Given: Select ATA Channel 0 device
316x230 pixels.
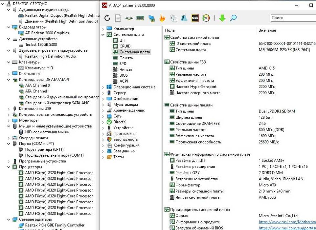Looking at the screenshot, I should [x=37, y=86].
